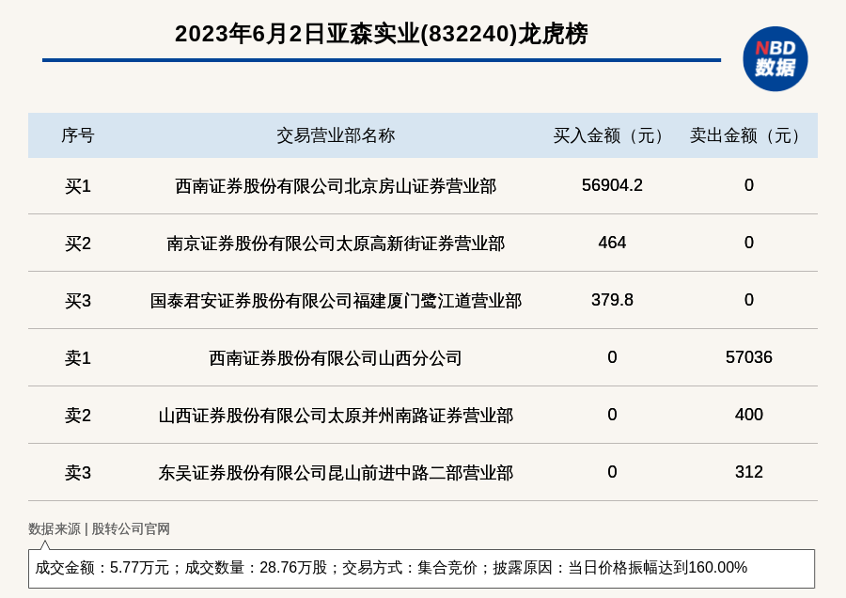Click 西南证券北京房山证券营业部 name
This screenshot has height=598, width=846.
[x=336, y=186]
